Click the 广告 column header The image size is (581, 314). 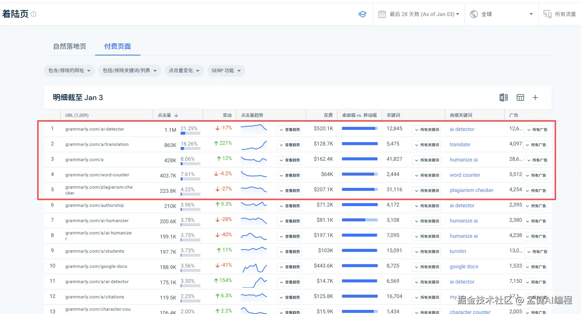click(x=514, y=115)
